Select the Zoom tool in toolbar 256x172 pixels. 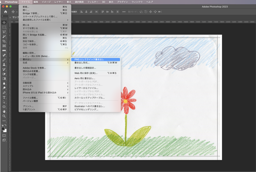(x=4, y=116)
